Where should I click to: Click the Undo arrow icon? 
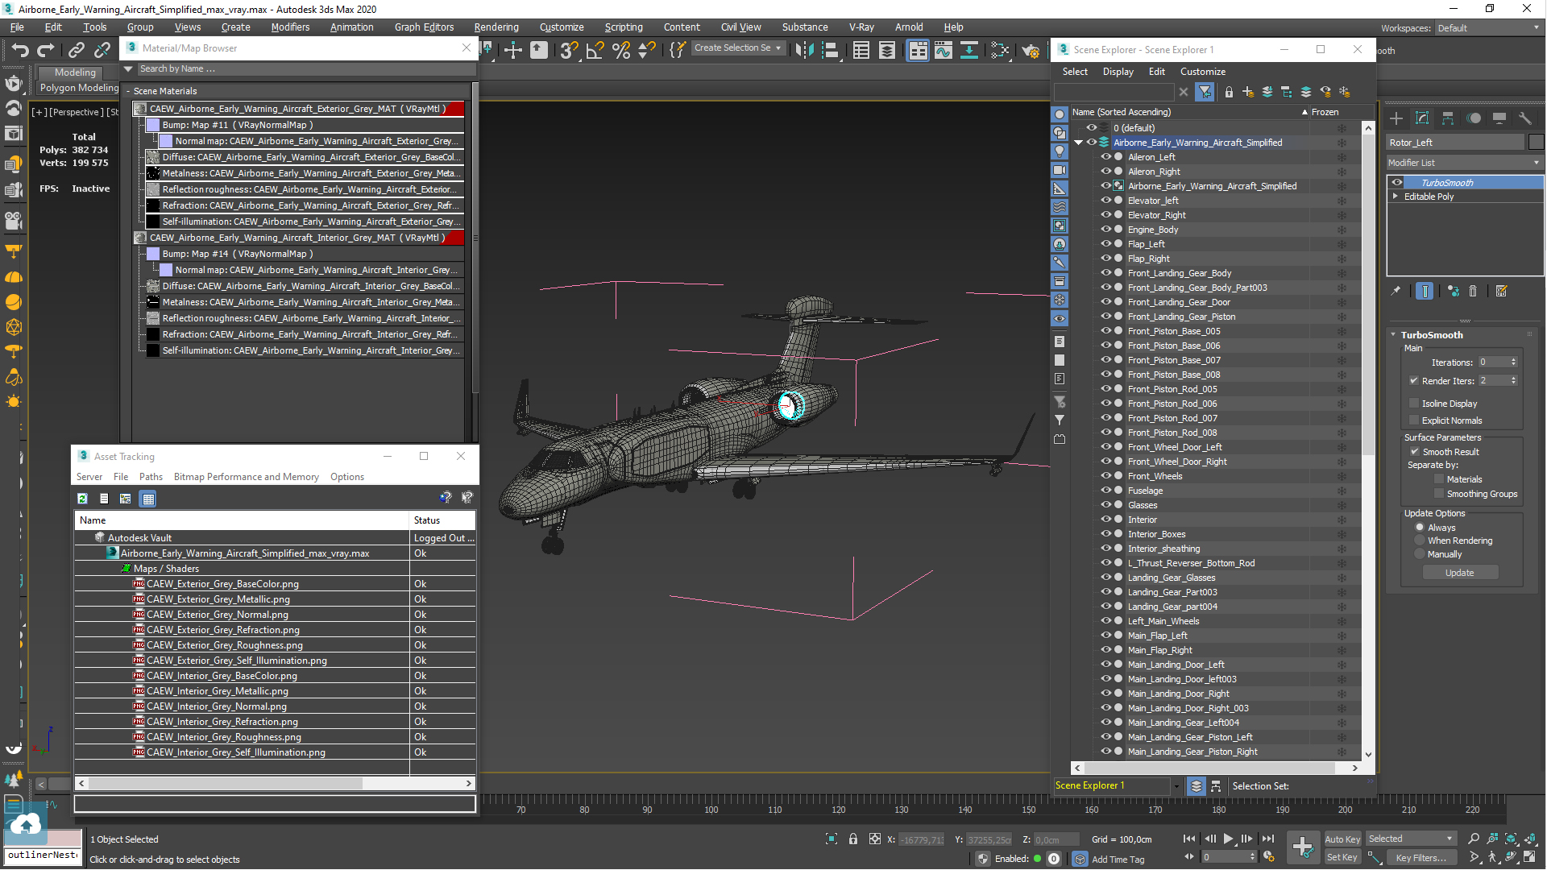(x=20, y=50)
